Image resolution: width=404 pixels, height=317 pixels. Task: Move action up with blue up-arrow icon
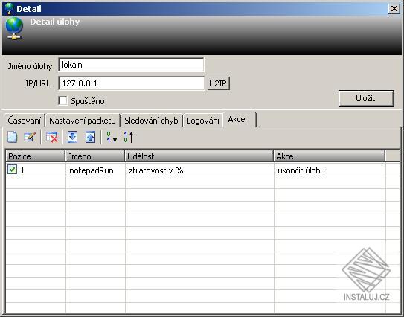(90, 137)
